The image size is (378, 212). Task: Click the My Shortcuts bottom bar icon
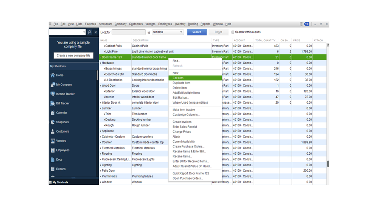tap(50, 183)
